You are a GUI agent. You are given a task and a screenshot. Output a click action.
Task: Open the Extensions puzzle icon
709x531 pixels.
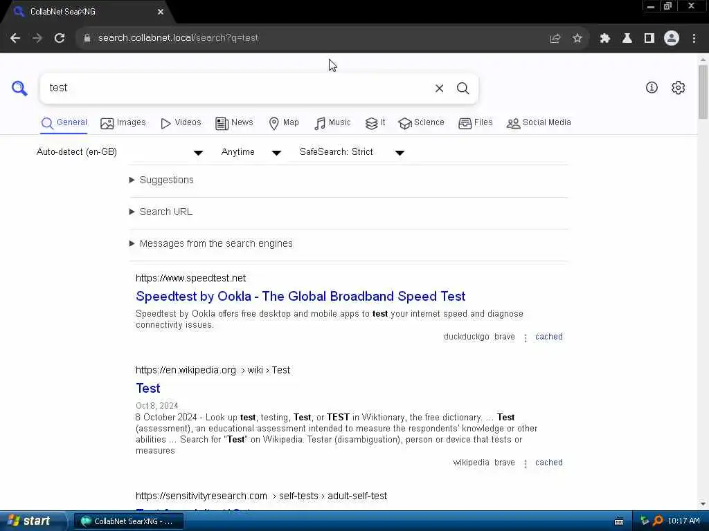(x=604, y=39)
